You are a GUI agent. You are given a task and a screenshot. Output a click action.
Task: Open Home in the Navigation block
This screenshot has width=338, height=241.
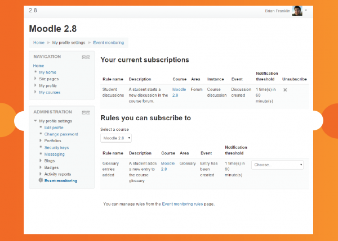38,66
